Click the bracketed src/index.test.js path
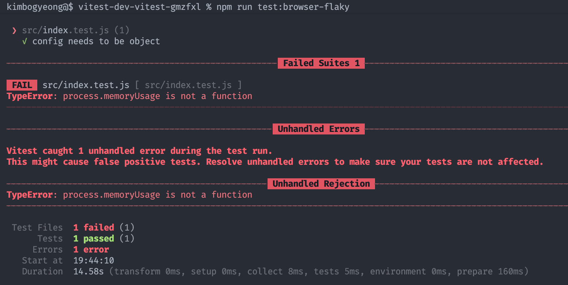 click(188, 85)
